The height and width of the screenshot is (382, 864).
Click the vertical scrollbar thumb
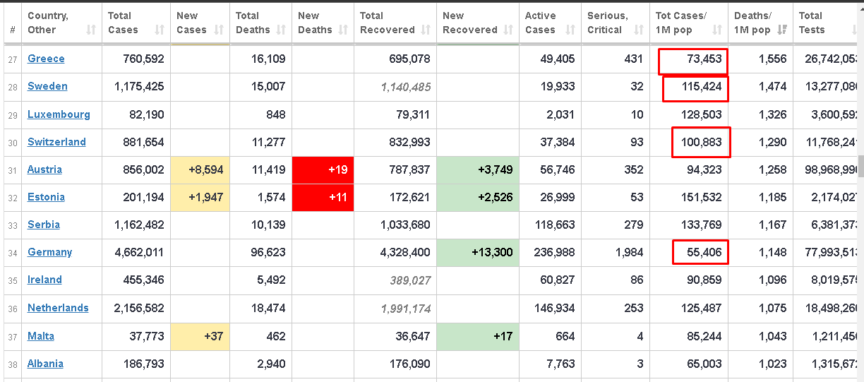[x=860, y=165]
